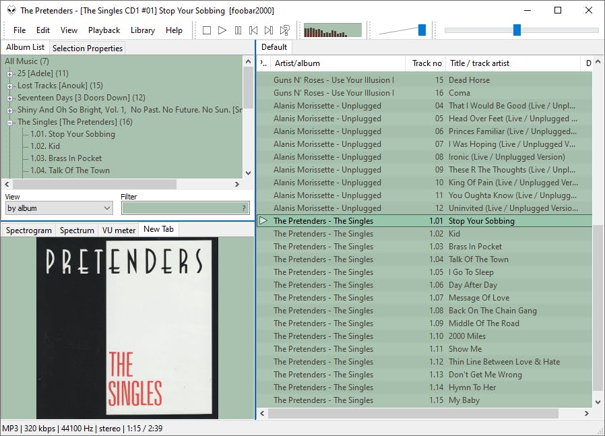
Task: Select 1.02. Kid in album tree
Action: click(45, 146)
